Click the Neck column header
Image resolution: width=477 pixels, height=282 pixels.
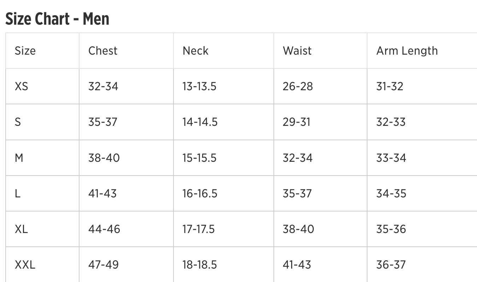pos(195,51)
